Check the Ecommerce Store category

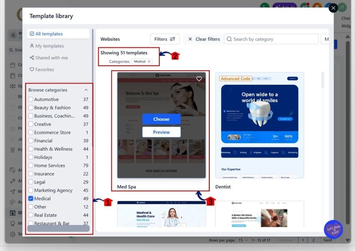point(31,132)
